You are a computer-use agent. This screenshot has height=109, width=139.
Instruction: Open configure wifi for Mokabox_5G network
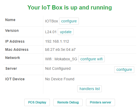point(92,59)
